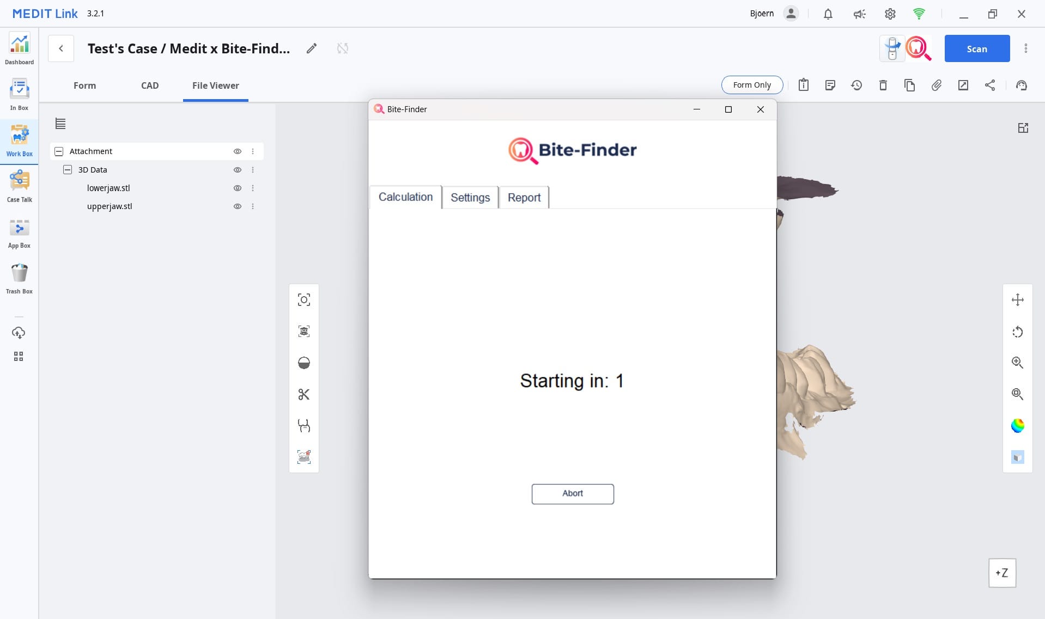1045x619 pixels.
Task: Share the case with share icon
Action: (x=990, y=85)
